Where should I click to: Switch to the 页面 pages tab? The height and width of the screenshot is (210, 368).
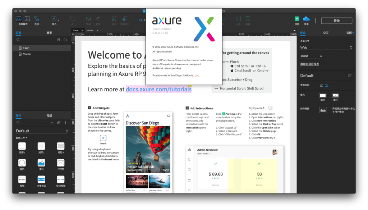click(x=19, y=33)
